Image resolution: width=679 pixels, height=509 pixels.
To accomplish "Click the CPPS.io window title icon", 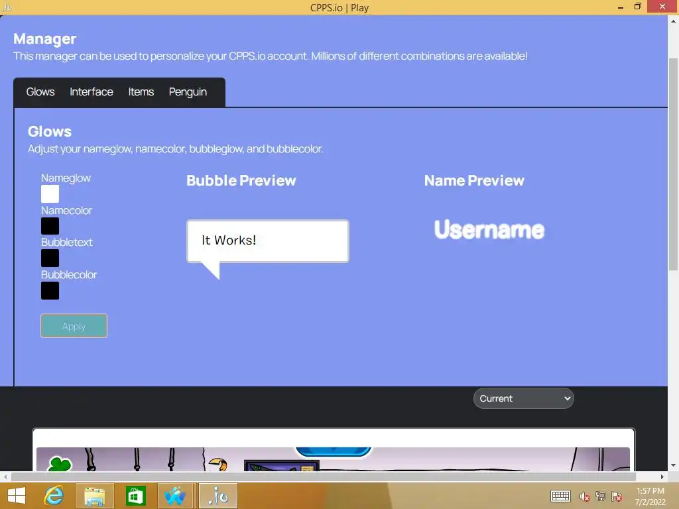I will pos(7,7).
